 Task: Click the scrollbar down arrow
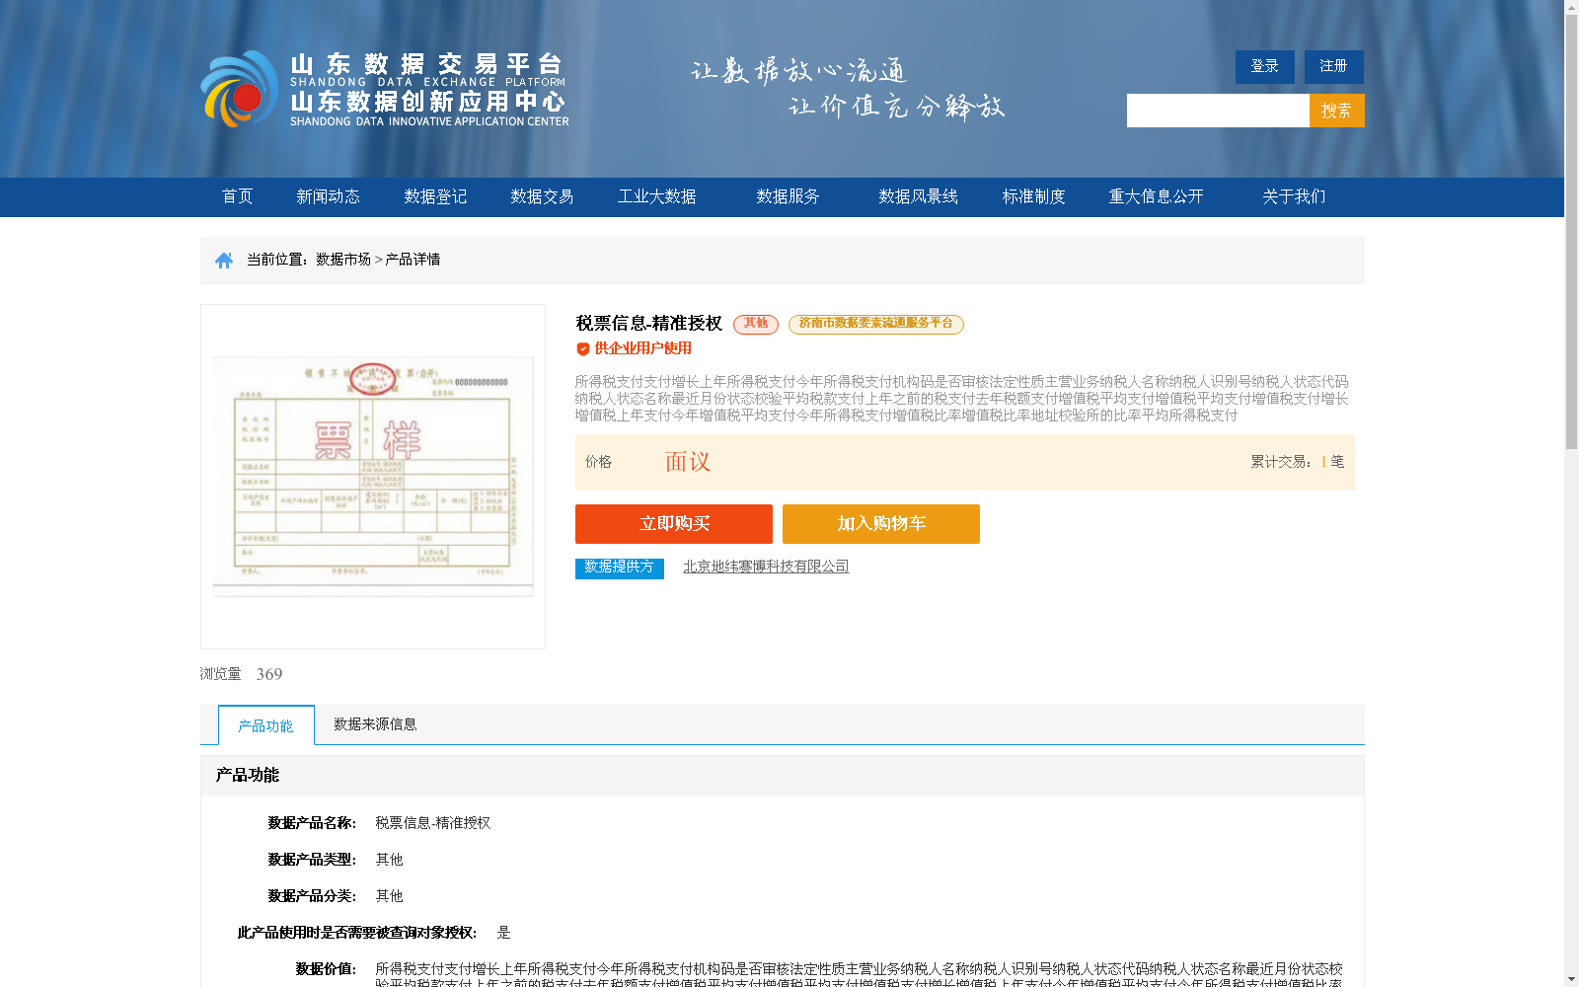(x=1571, y=979)
